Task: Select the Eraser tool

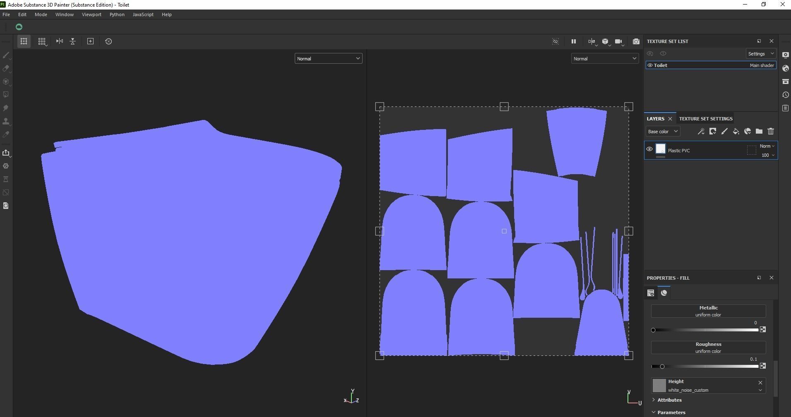Action: [6, 68]
